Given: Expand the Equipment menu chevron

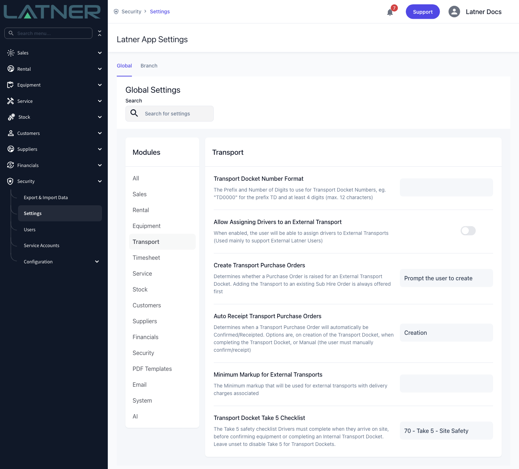Looking at the screenshot, I should point(100,85).
